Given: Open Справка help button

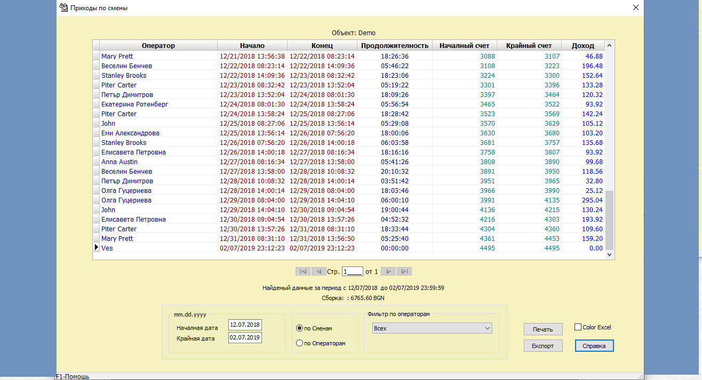Looking at the screenshot, I should (x=594, y=346).
